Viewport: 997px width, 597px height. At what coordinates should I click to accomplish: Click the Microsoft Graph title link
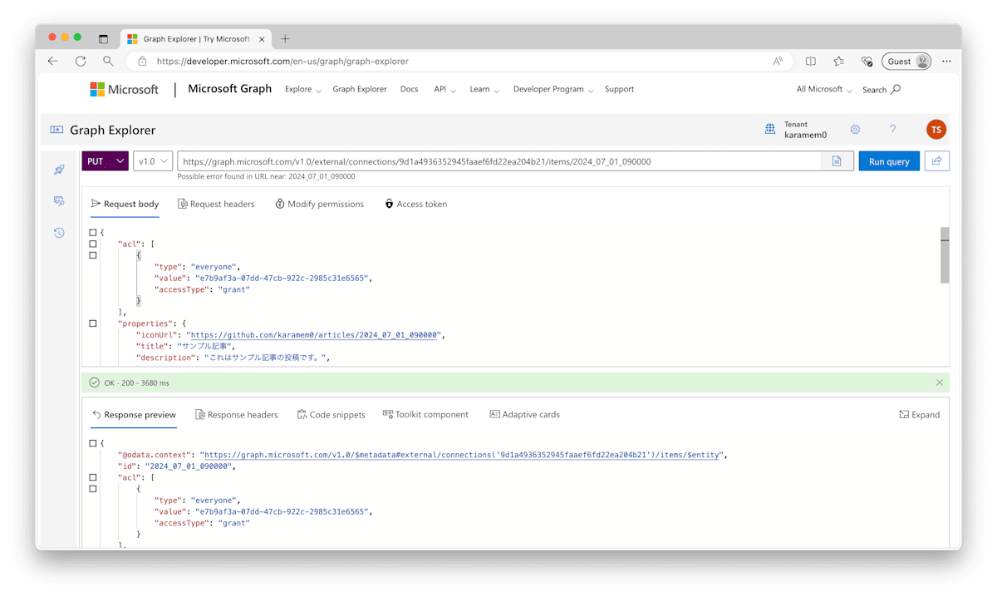click(x=229, y=89)
